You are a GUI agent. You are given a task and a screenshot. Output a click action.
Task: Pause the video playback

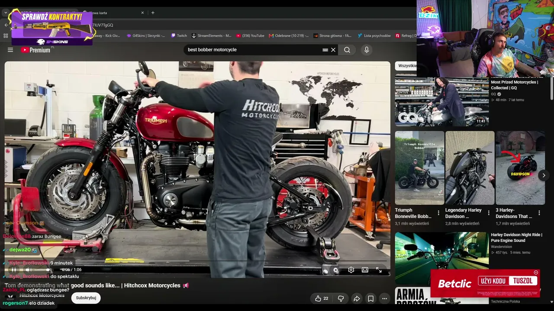[13, 270]
